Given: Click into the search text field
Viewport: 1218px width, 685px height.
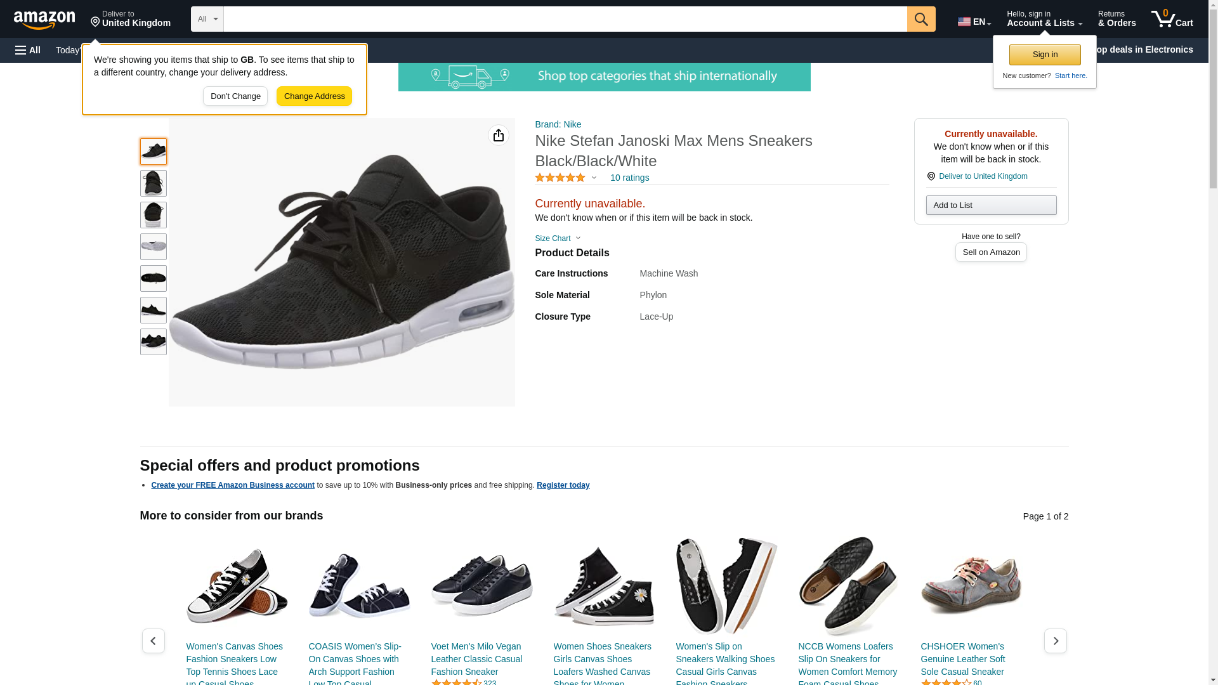Looking at the screenshot, I should (x=565, y=19).
